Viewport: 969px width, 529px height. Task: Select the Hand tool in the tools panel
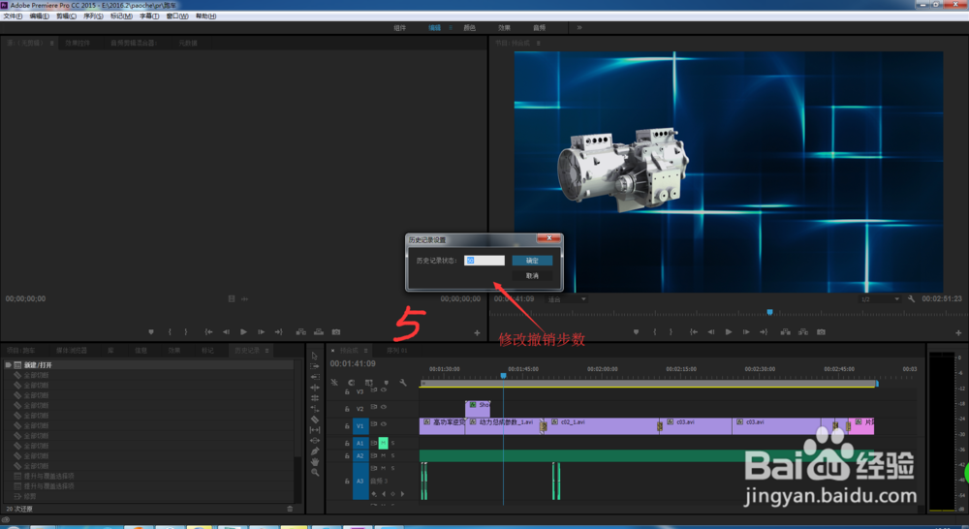pos(315,461)
